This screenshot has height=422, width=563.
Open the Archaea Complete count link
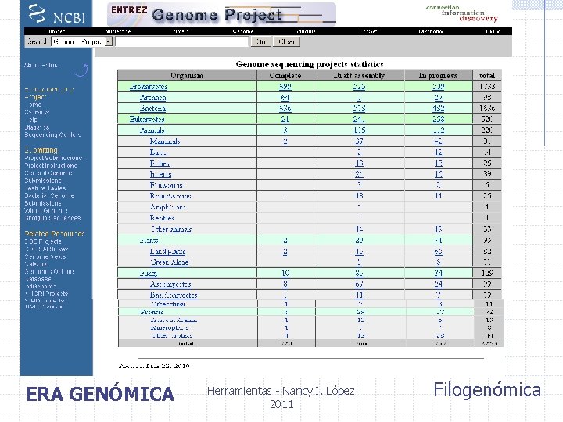(x=285, y=98)
